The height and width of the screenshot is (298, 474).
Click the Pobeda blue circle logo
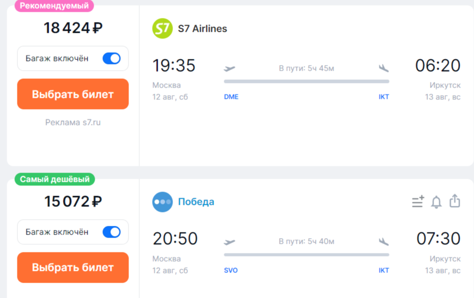point(162,202)
